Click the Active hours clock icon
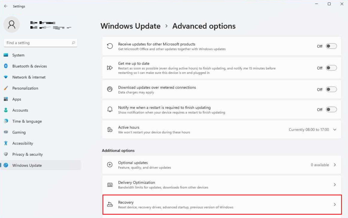Screen dimensions: 348x218 pos(110,129)
